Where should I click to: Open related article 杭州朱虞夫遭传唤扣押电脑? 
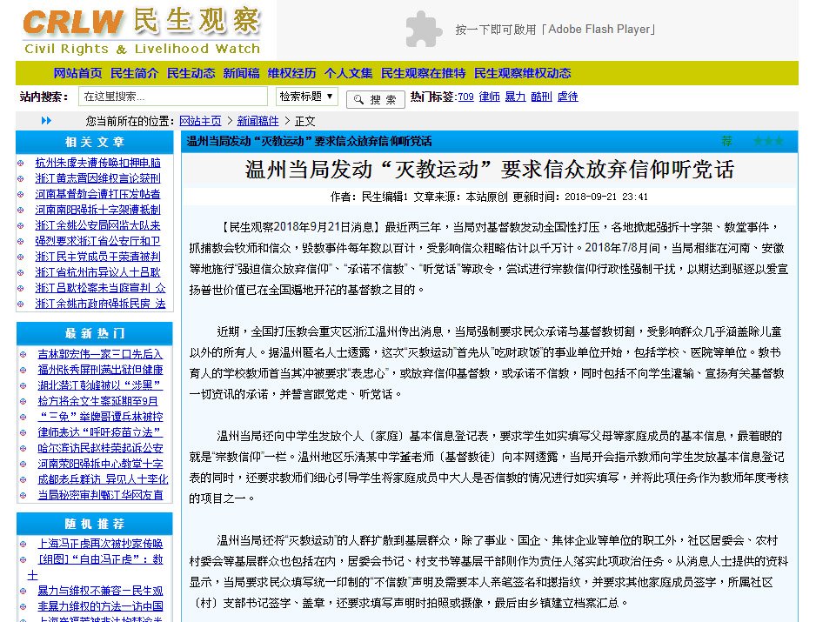coord(97,163)
